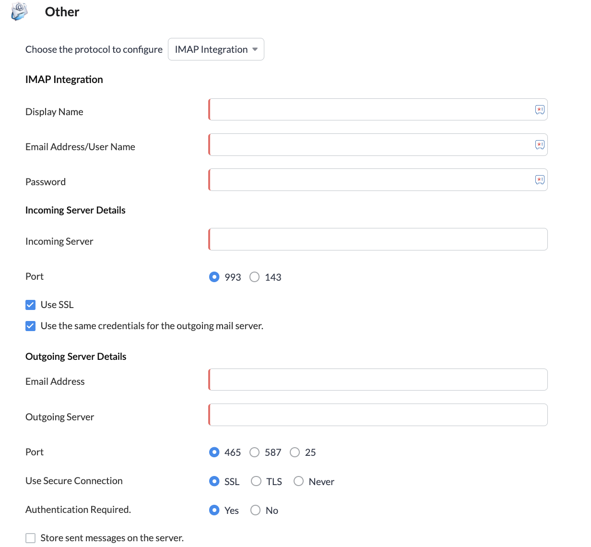The width and height of the screenshot is (591, 547).
Task: Select TLS secure connection option
Action: point(256,481)
